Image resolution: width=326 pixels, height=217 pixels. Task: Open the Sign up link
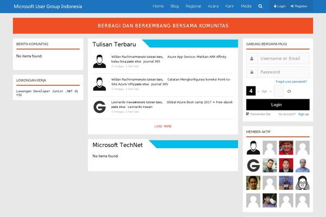click(303, 114)
